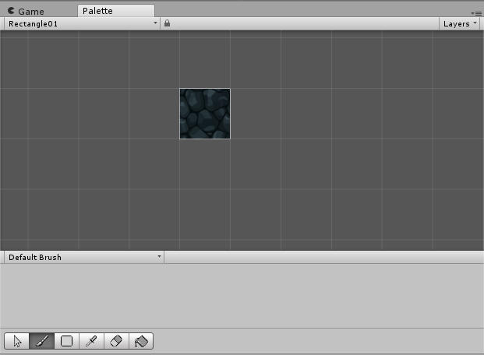
Task: Activate the Paintbrush tool
Action: pyautogui.click(x=41, y=341)
